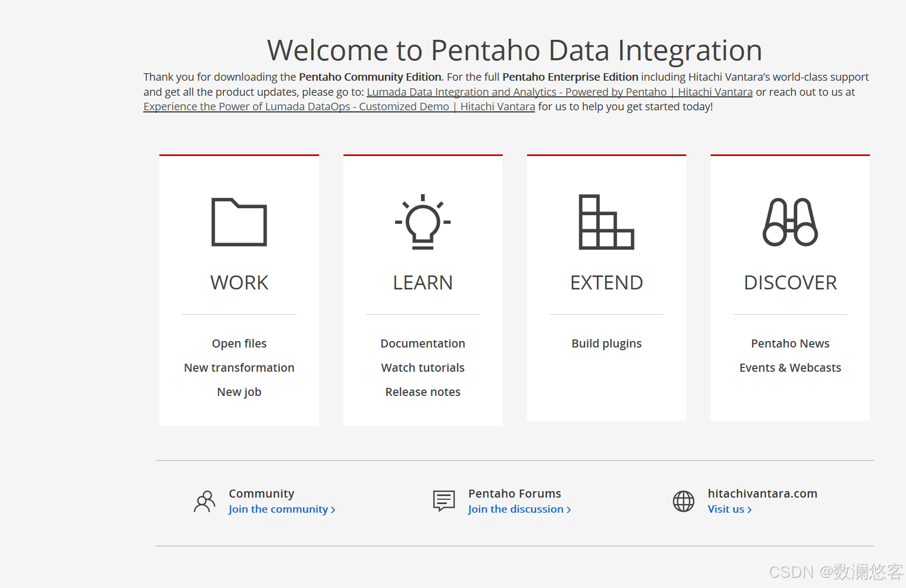906x588 pixels.
Task: Open Experience the Power of Lumada DataOps link
Action: coord(339,107)
